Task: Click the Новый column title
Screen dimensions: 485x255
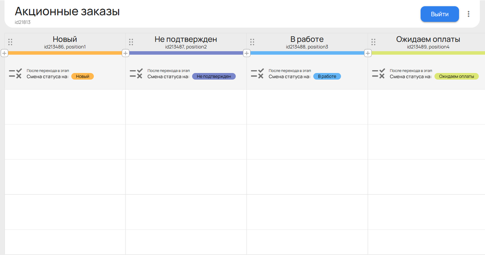Action: coord(65,39)
